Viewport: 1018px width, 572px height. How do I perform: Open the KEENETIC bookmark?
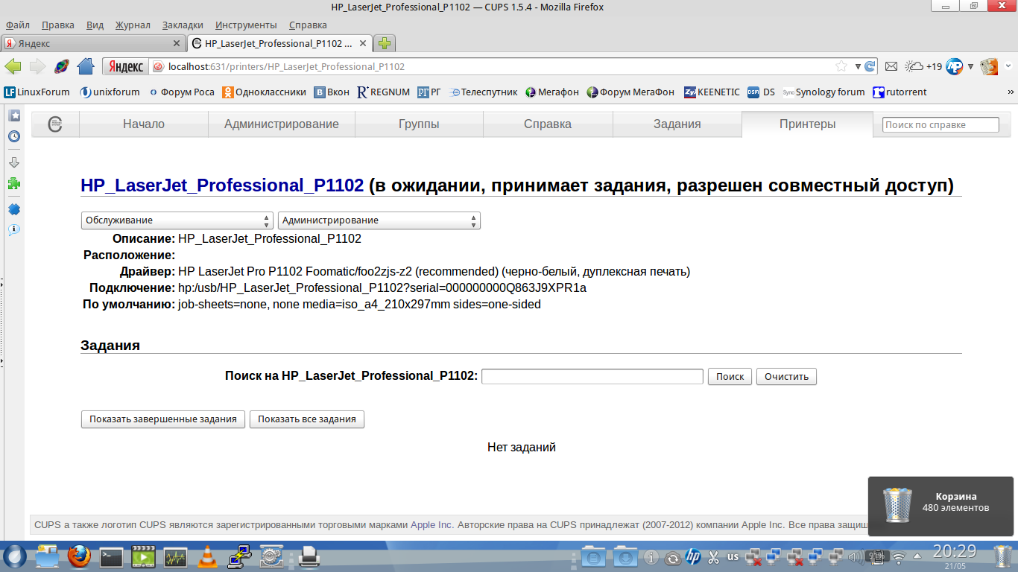coord(712,92)
